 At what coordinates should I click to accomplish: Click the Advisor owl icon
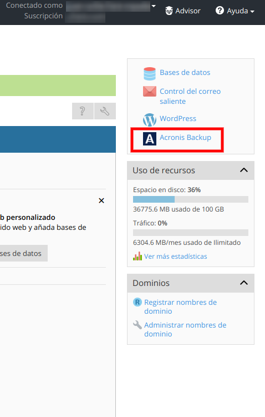(x=169, y=11)
